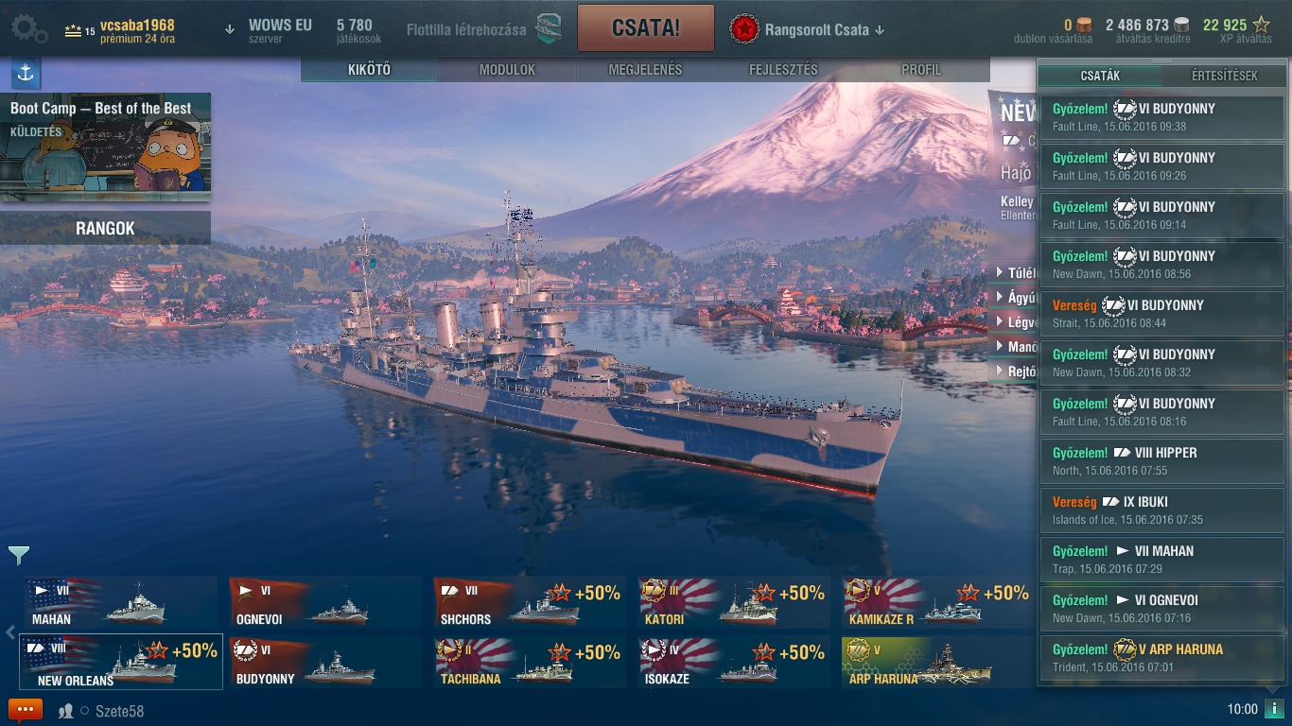This screenshot has width=1292, height=726.
Task: Open the RANGOK button
Action: click(x=105, y=228)
